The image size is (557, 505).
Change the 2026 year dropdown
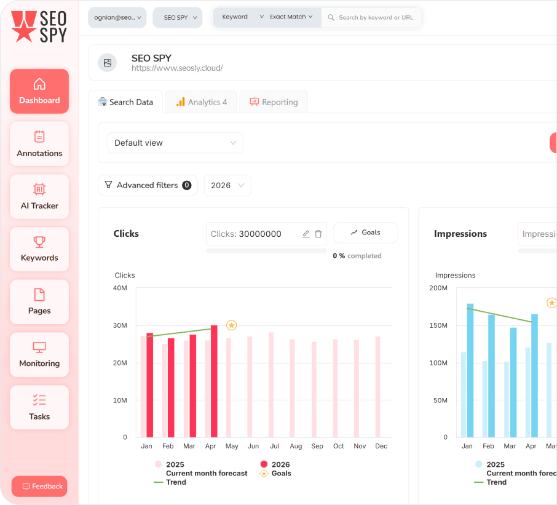point(227,186)
